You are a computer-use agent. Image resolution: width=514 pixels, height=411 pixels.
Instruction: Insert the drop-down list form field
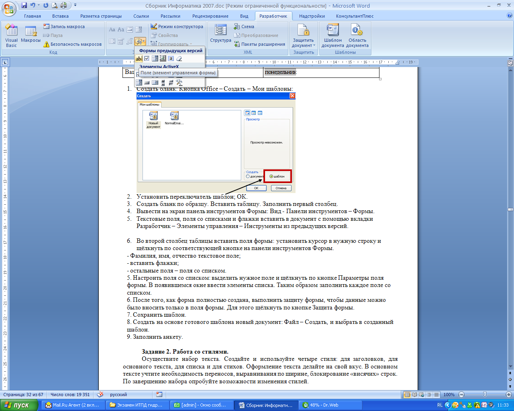(x=155, y=59)
